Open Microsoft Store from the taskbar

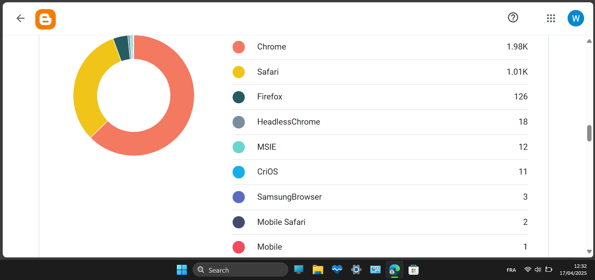[x=413, y=270]
